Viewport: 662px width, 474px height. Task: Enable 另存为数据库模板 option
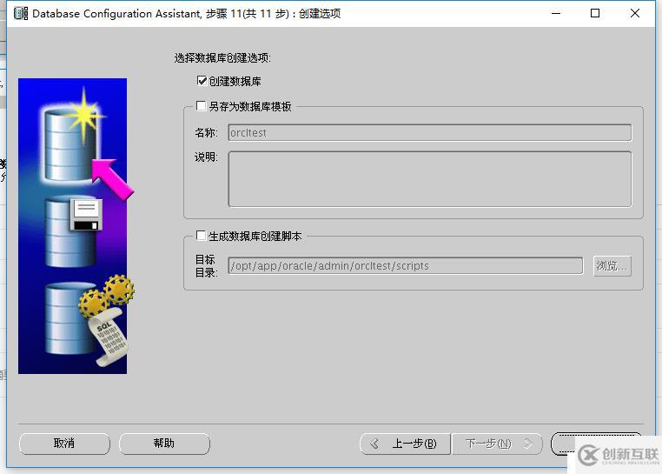coord(202,106)
